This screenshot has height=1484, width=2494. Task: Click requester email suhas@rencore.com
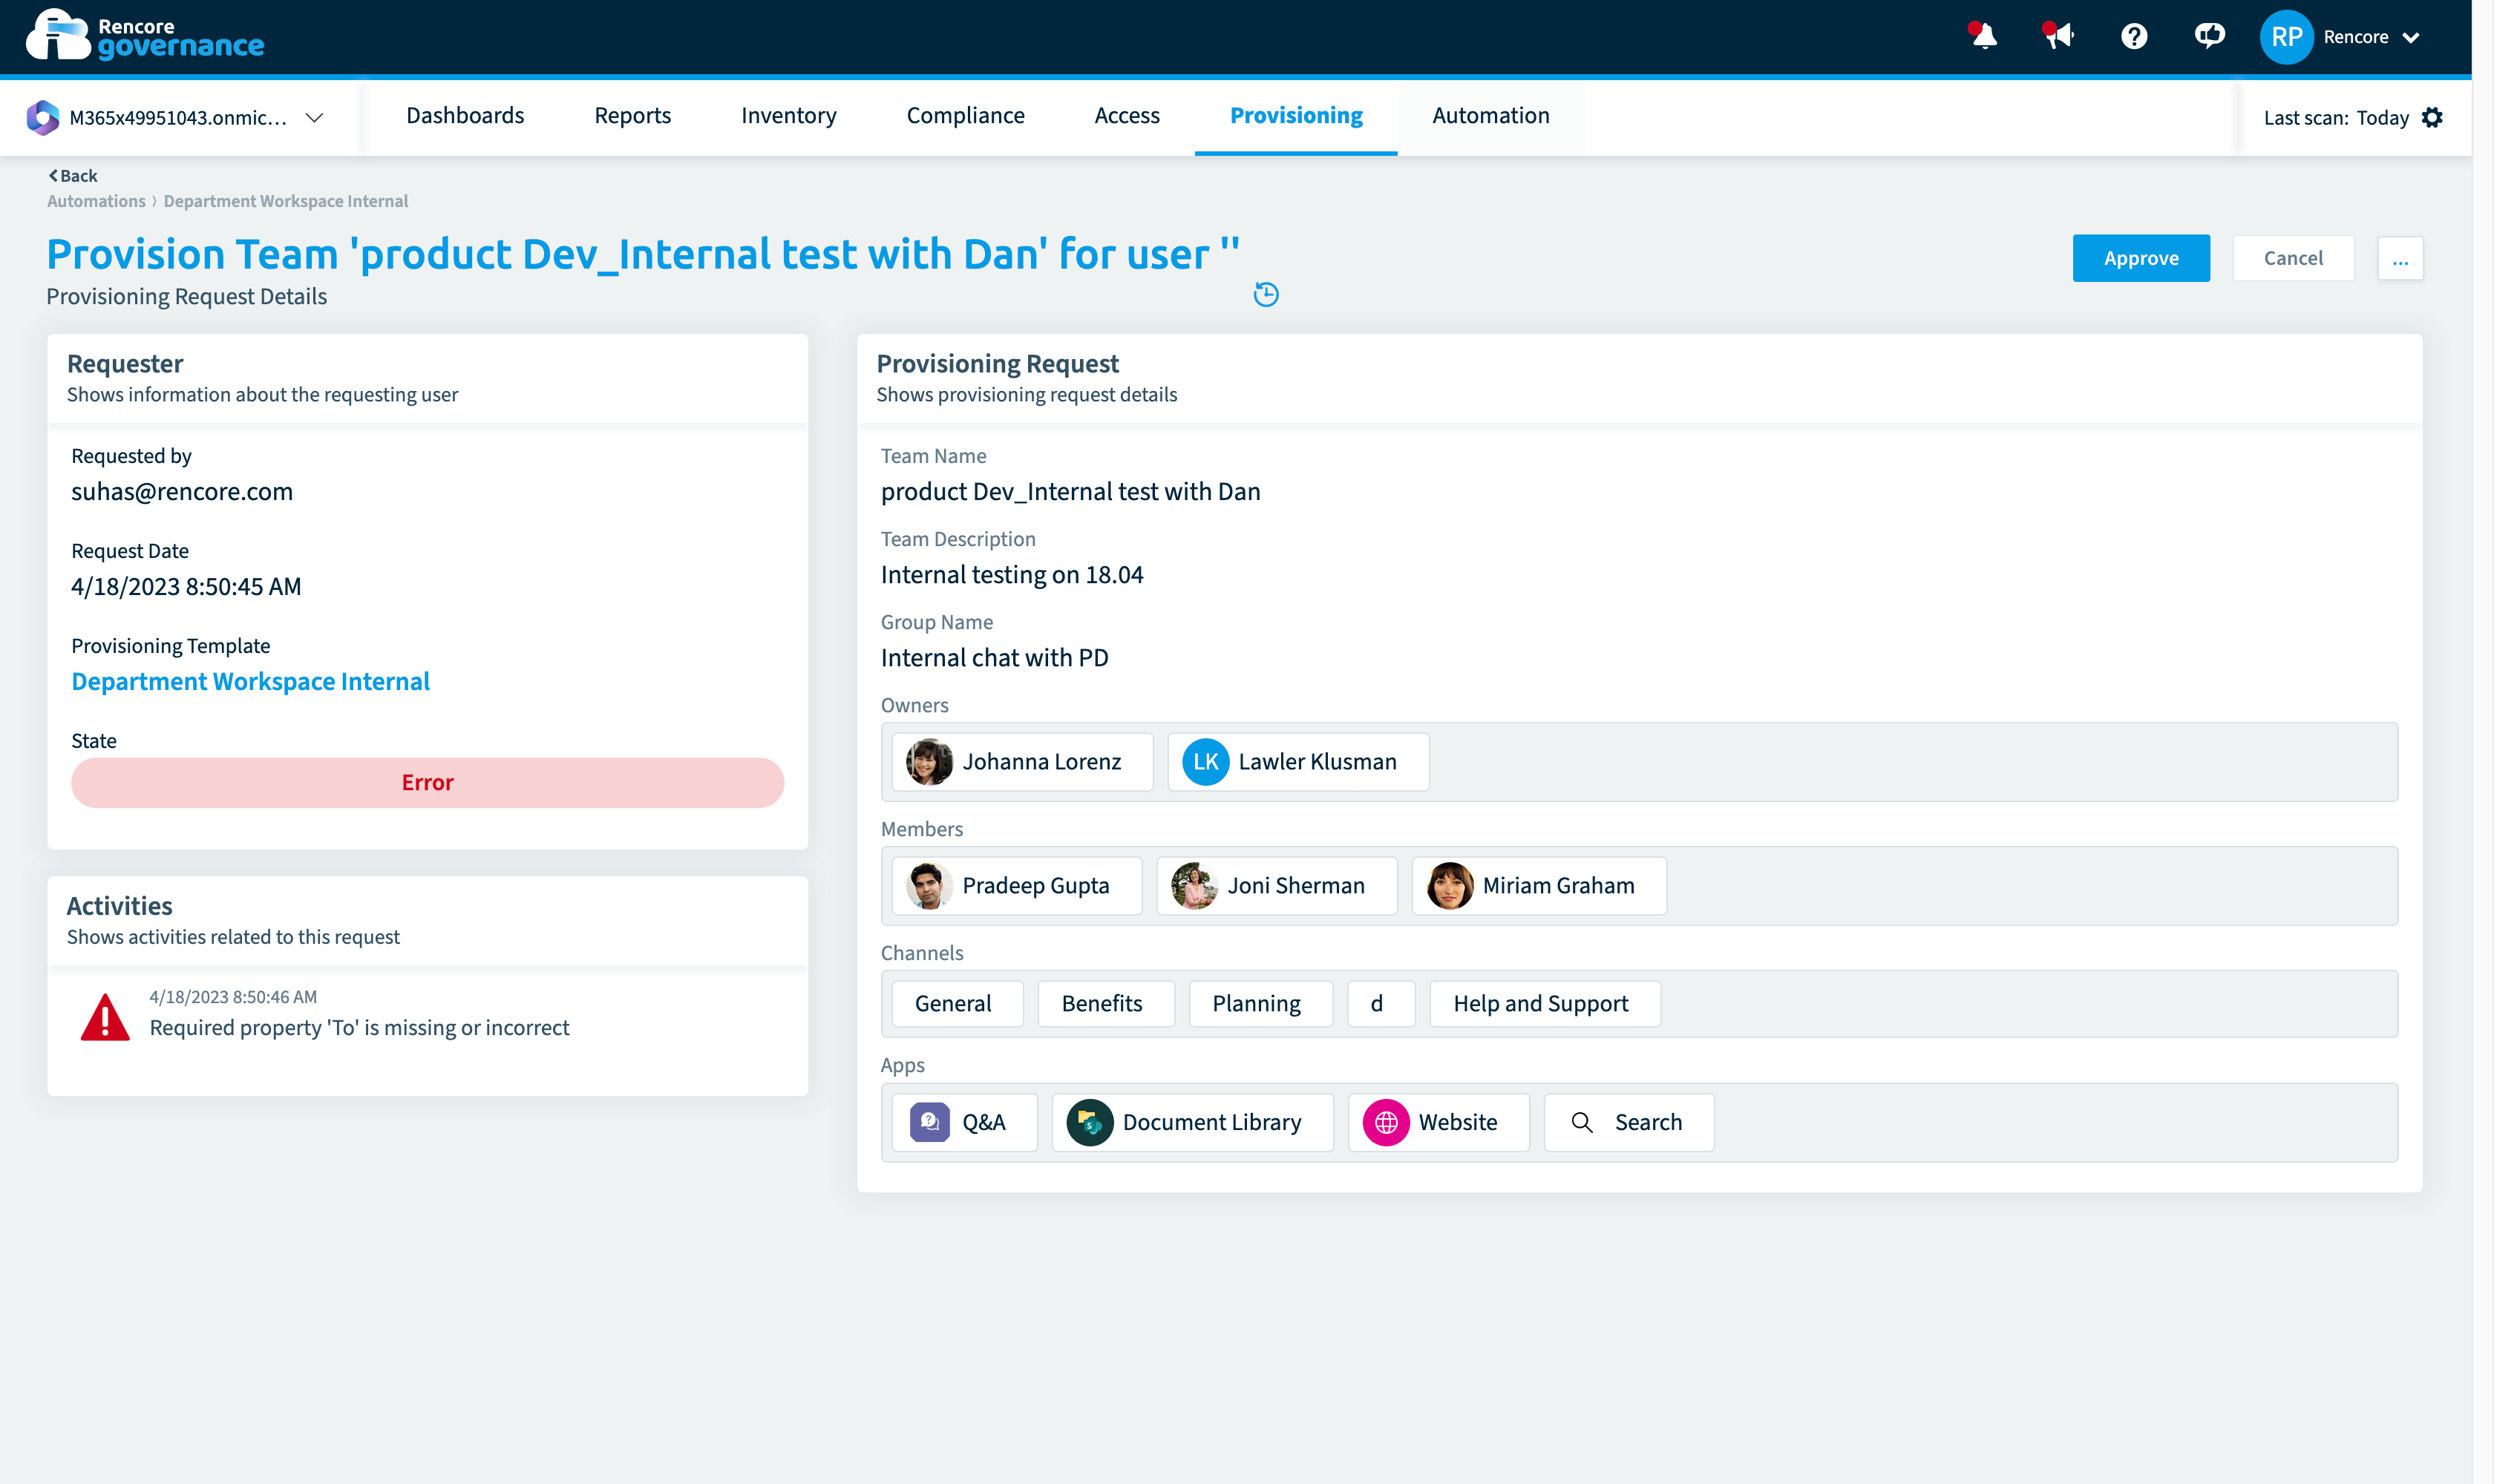pos(182,491)
